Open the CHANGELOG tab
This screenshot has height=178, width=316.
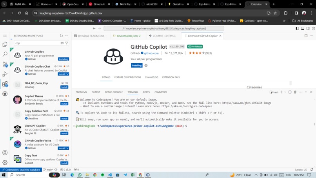click(x=152, y=77)
